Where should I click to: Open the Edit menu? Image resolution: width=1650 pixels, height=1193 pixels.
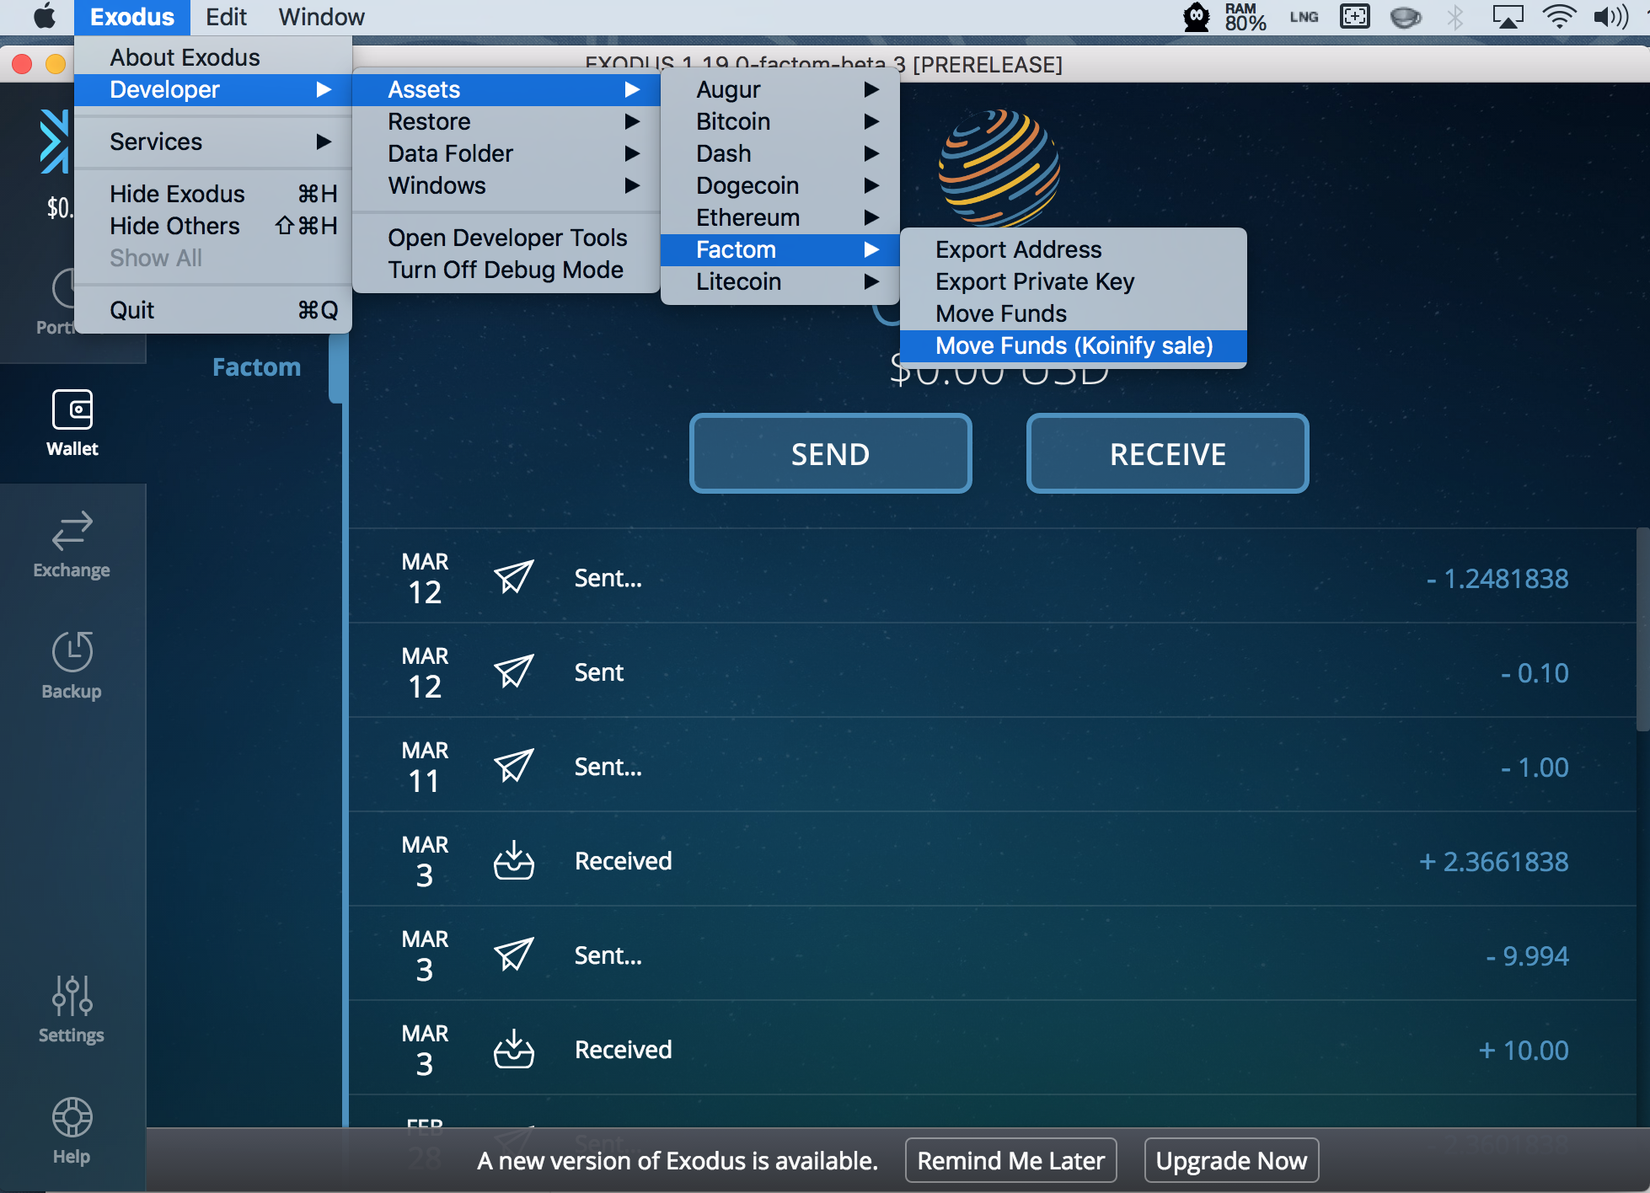tap(226, 17)
